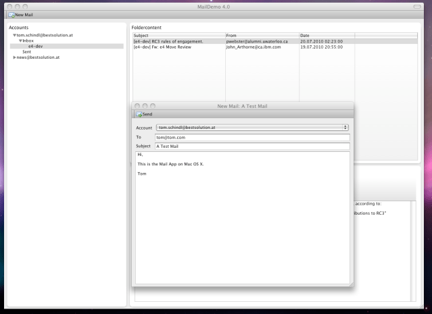Close the New Mail compose window
This screenshot has width=432, height=314.
coord(137,106)
